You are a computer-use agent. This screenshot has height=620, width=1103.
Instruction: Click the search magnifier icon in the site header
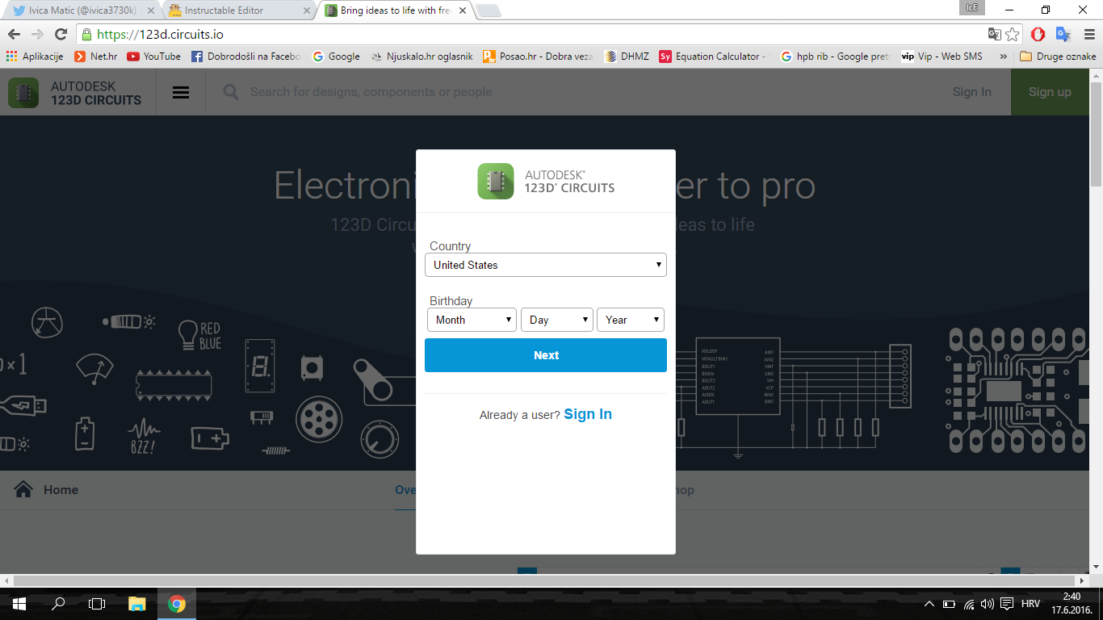[x=230, y=92]
